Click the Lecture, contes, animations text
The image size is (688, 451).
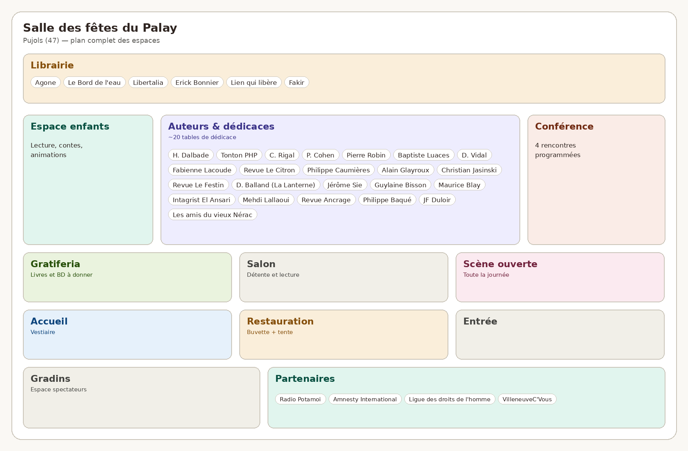57,150
